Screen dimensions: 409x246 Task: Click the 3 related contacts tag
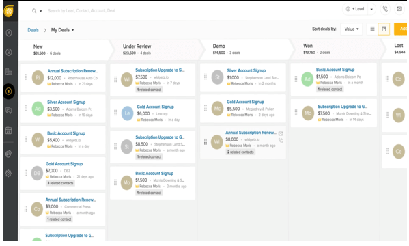(x=60, y=183)
